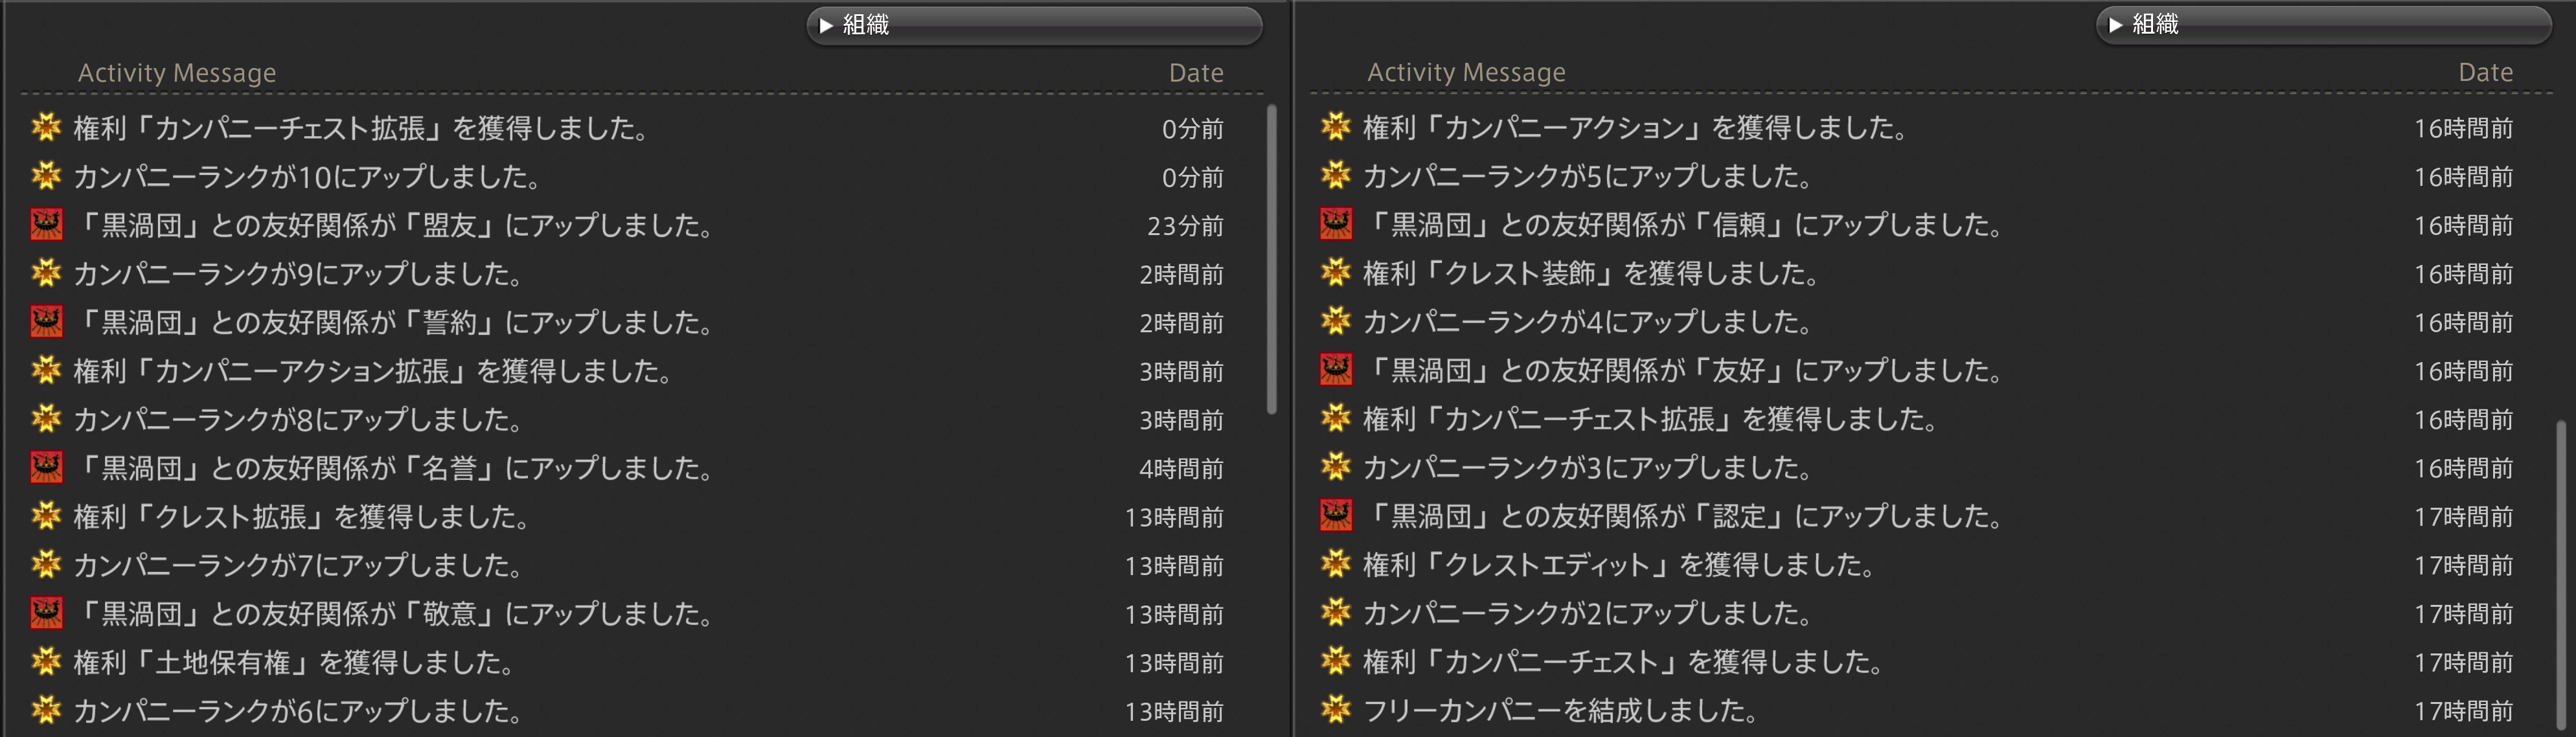Select カンパニーランクが9にアップ message text
Viewport: 2576px width, 737px height.
297,273
